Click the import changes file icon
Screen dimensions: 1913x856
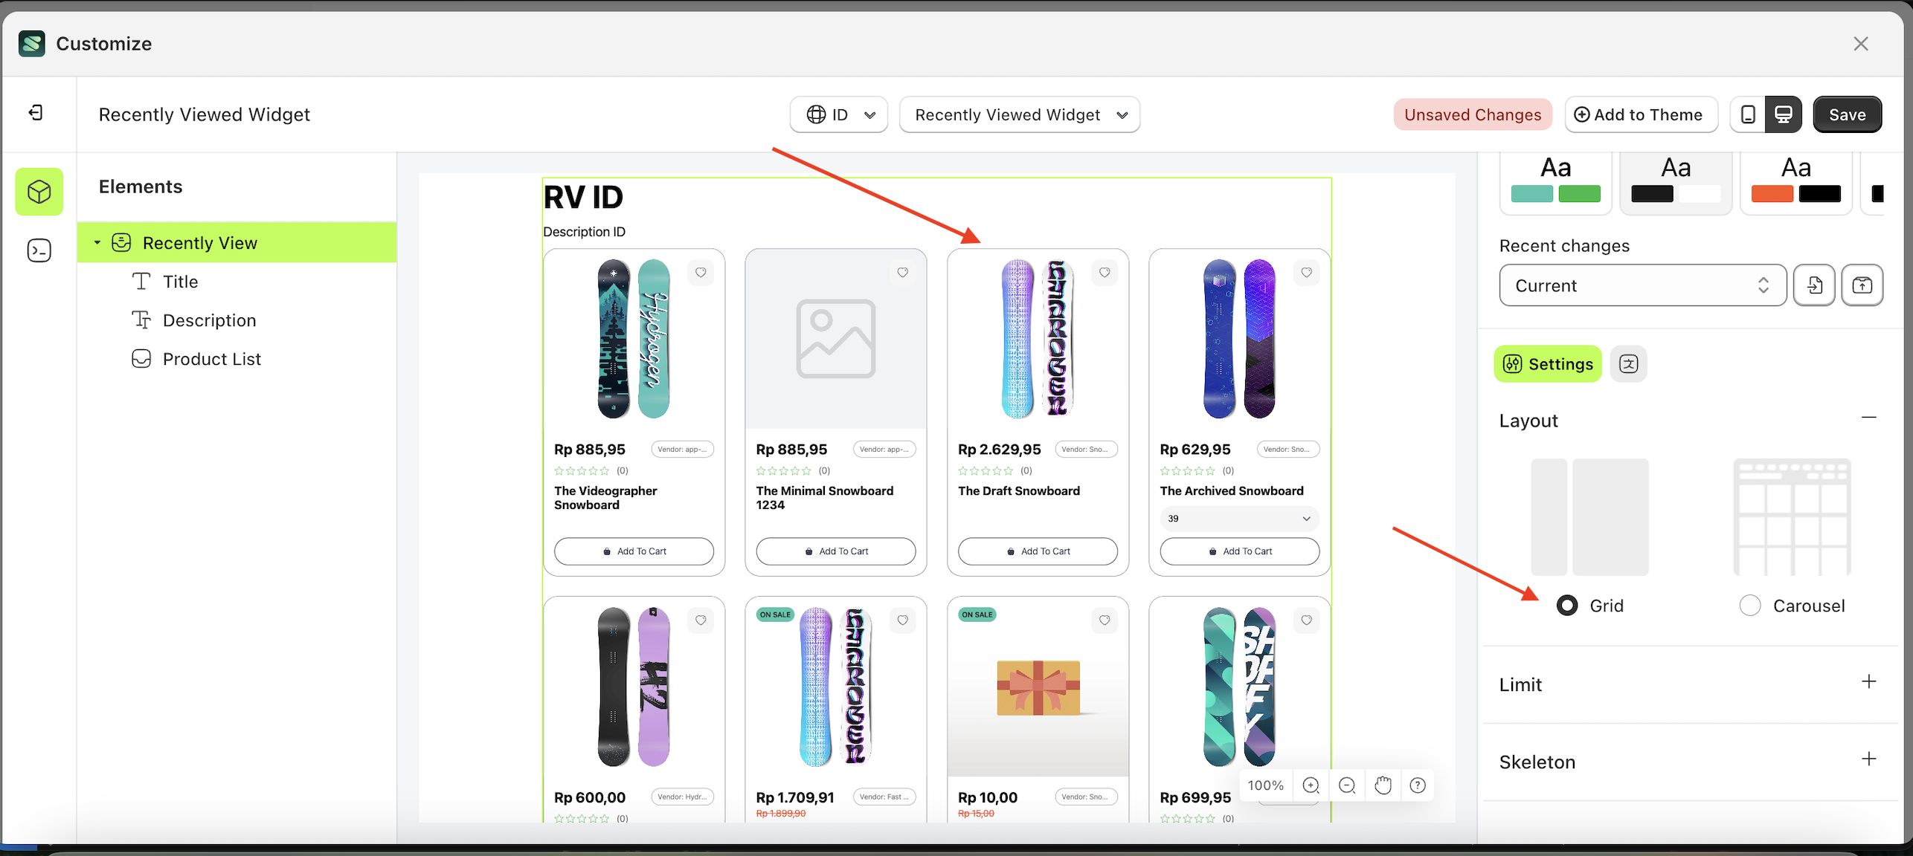click(1814, 285)
